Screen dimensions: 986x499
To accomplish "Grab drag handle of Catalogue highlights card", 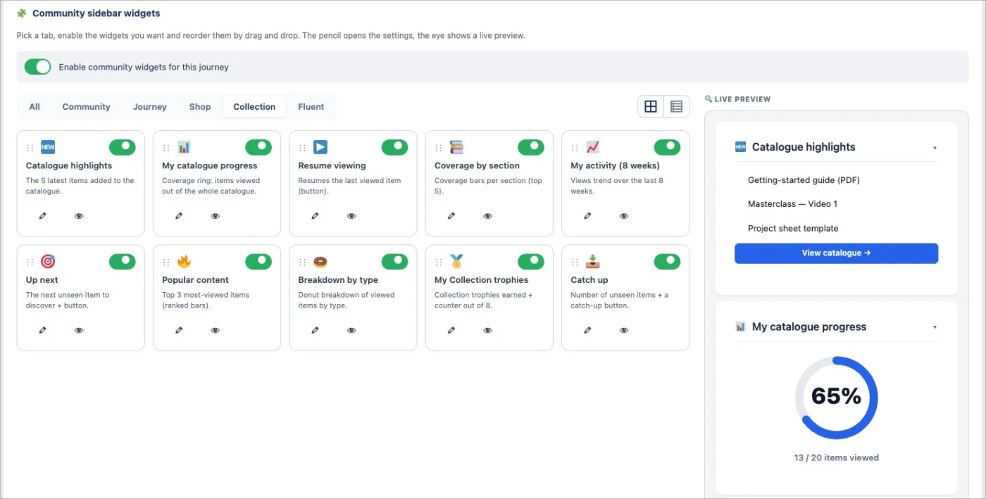I will 30,148.
